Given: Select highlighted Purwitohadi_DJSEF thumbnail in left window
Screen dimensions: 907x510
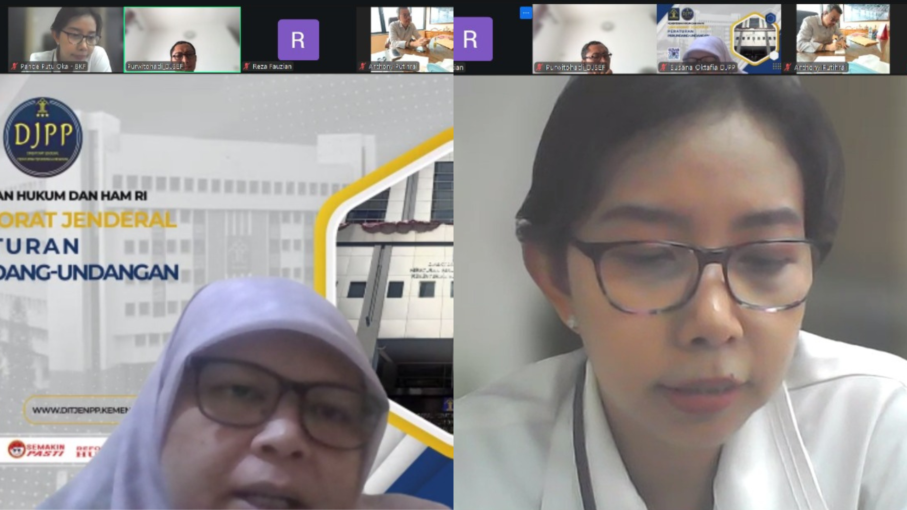Looking at the screenshot, I should 182,40.
